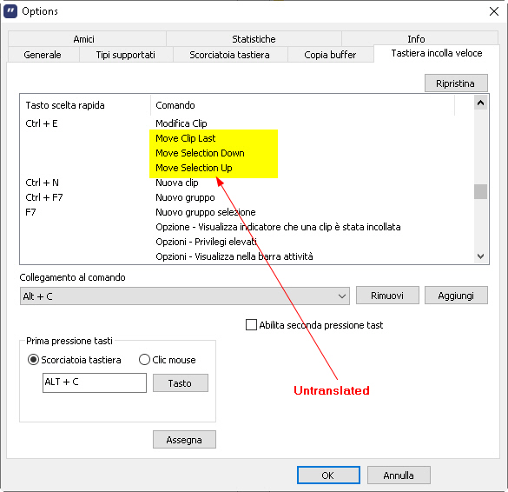This screenshot has width=508, height=492.
Task: Select the Generale tab
Action: [43, 55]
